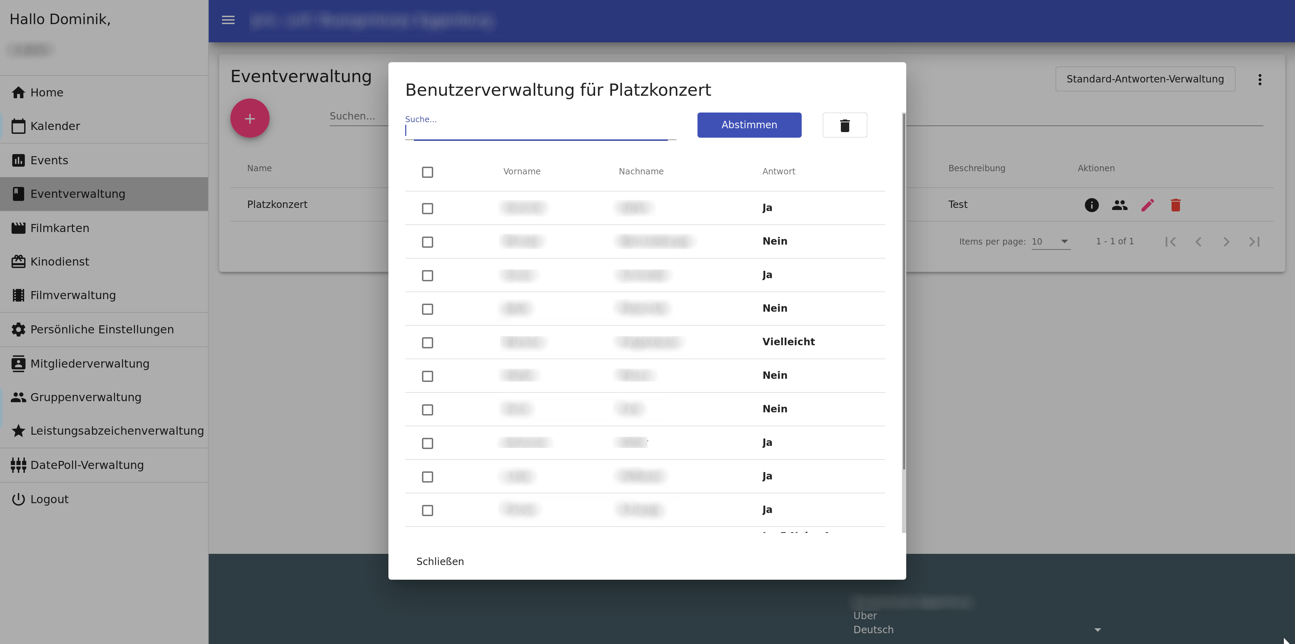
Task: Click the Gruppenverwaltung people icon
Action: point(19,397)
